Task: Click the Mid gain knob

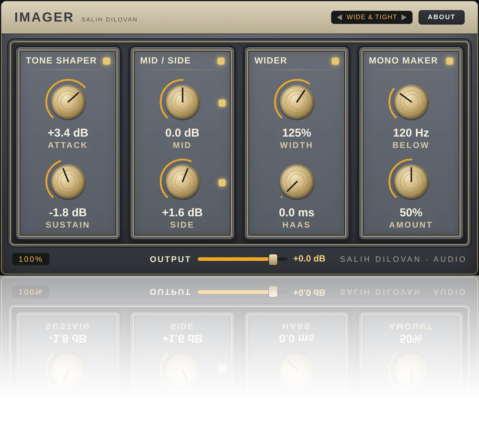Action: pyautogui.click(x=182, y=102)
